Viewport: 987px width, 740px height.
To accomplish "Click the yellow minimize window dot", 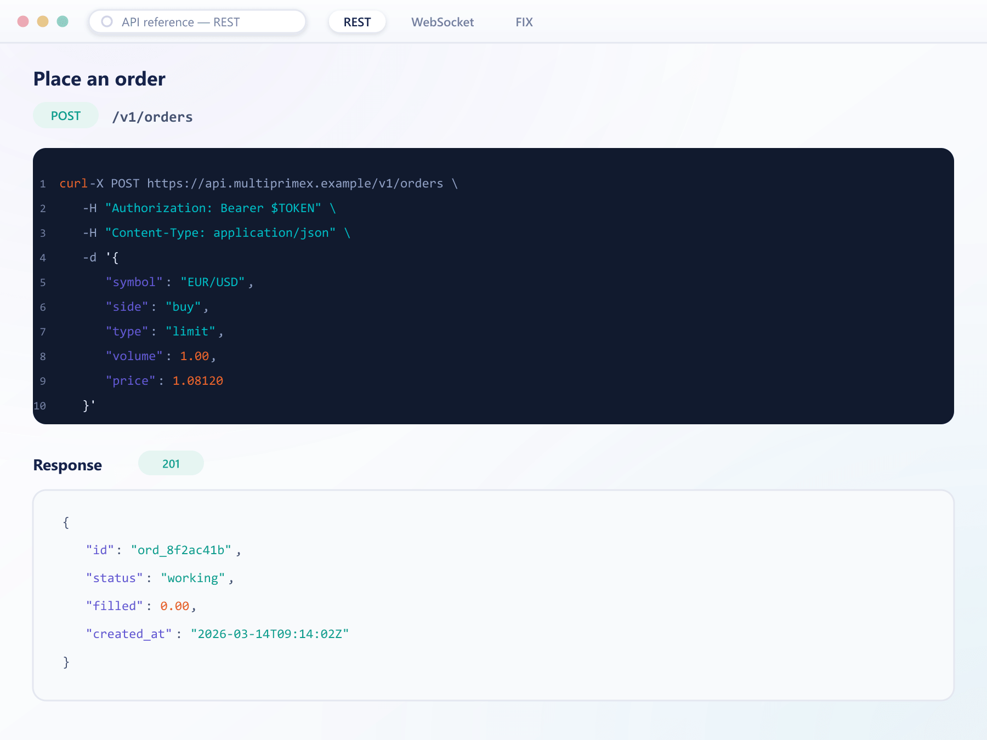I will click(x=43, y=21).
